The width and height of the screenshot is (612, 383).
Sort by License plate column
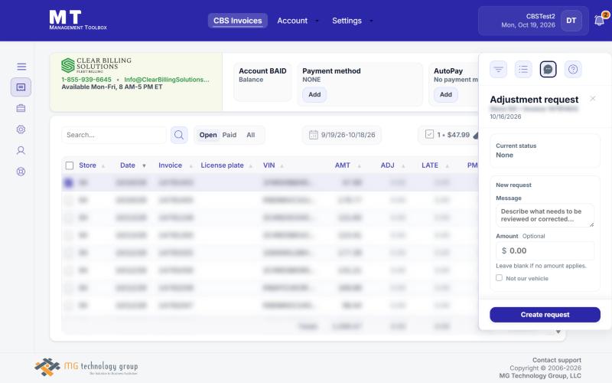click(x=226, y=165)
